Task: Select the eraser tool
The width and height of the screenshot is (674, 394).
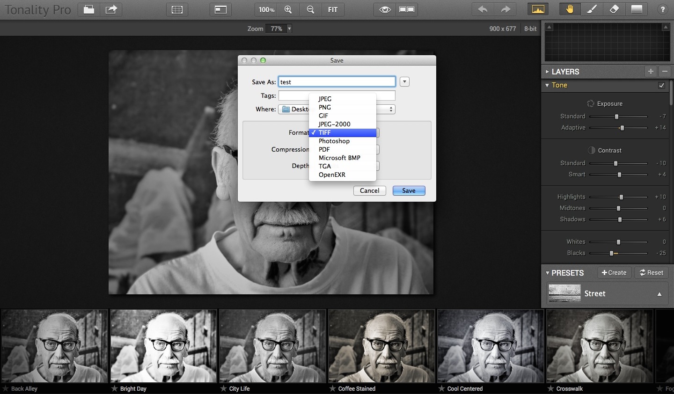Action: tap(614, 9)
